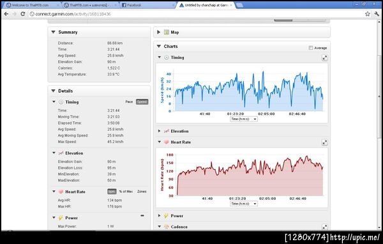Screen dimensions: 383x244
Task: Expand the Map panel
Action: 159,32
